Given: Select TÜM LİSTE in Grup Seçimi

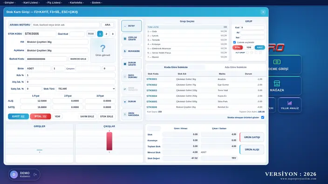Looking at the screenshot, I should (x=187, y=27).
